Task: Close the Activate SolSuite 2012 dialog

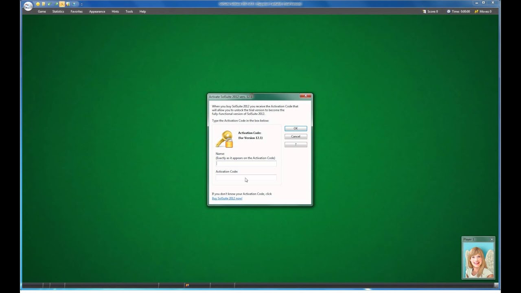Action: coord(305,96)
